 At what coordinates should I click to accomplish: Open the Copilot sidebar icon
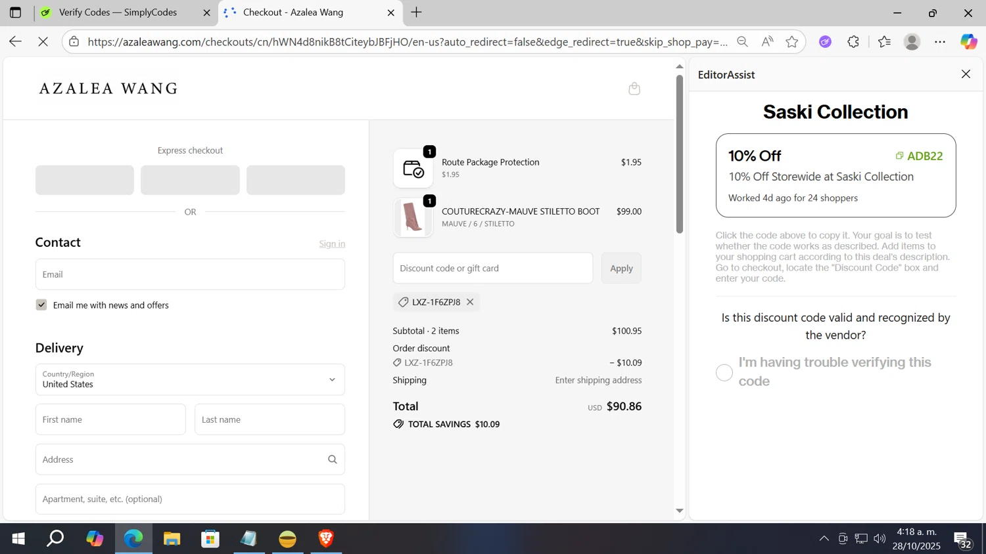click(969, 41)
